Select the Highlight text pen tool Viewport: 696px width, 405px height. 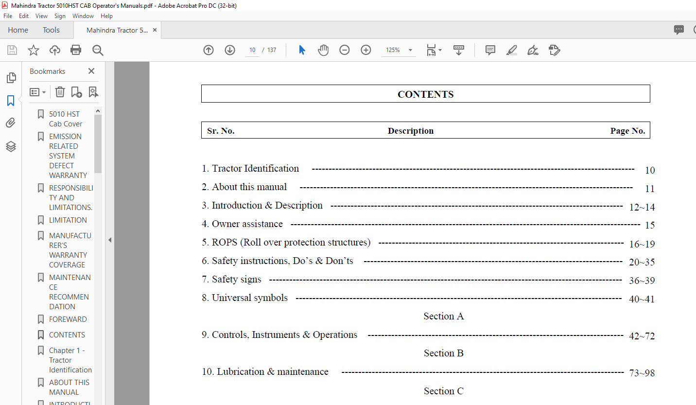tap(512, 50)
